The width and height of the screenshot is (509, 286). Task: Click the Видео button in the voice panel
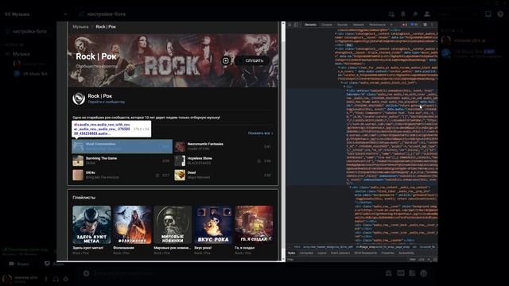click(19, 264)
